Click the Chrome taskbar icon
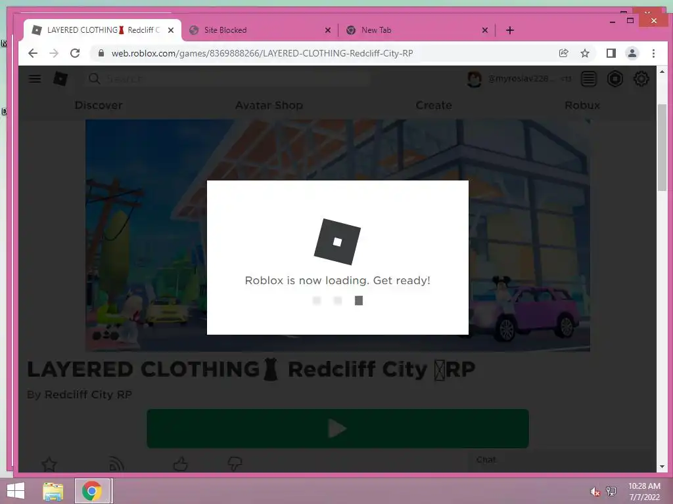Viewport: 673px width, 504px height. click(92, 491)
